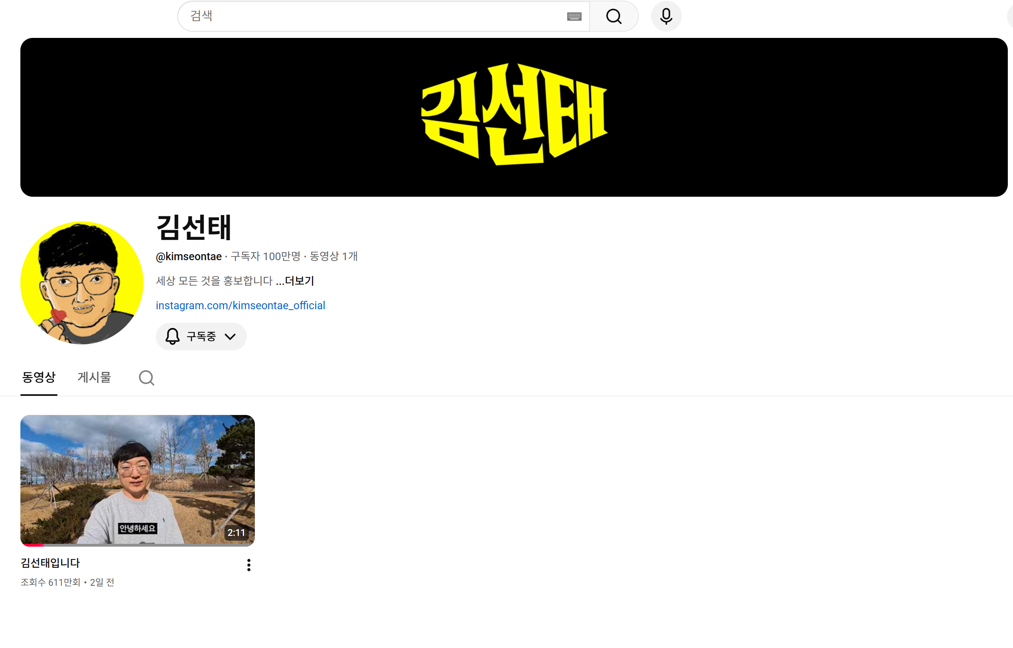The image size is (1013, 648).
Task: Start voice search with the microphone
Action: coord(666,16)
